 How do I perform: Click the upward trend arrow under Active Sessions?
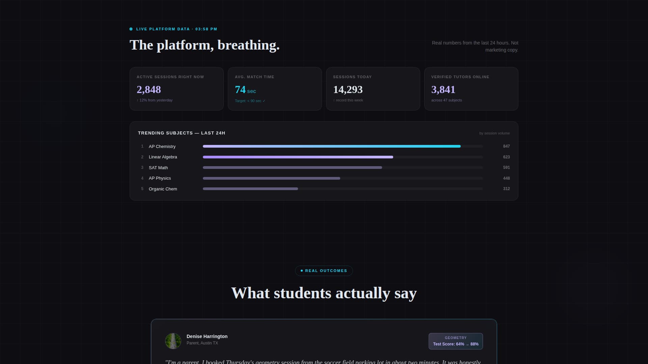click(x=138, y=100)
